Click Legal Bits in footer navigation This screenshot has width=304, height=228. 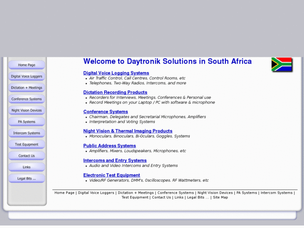[x=198, y=197]
